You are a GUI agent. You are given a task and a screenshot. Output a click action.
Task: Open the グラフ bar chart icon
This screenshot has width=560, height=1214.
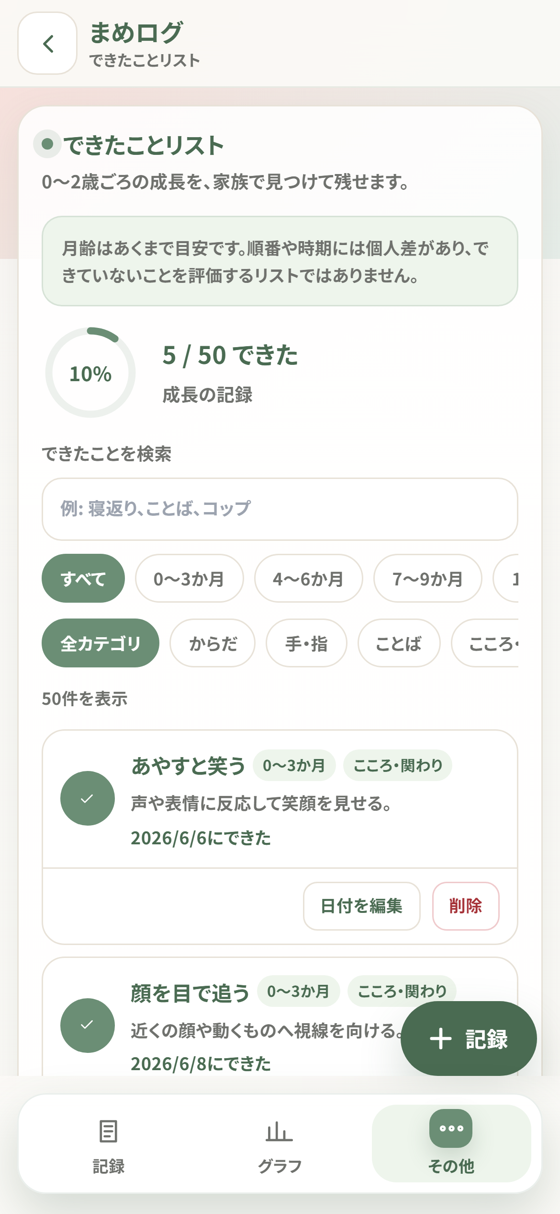tap(280, 1132)
